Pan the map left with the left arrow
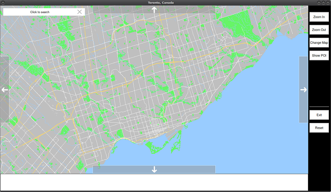Screen dimensions: 331x192 tap(5, 90)
